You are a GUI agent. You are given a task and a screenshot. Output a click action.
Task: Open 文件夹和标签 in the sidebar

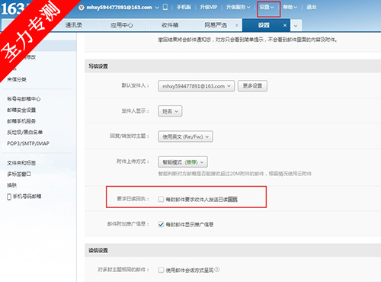[x=21, y=163]
